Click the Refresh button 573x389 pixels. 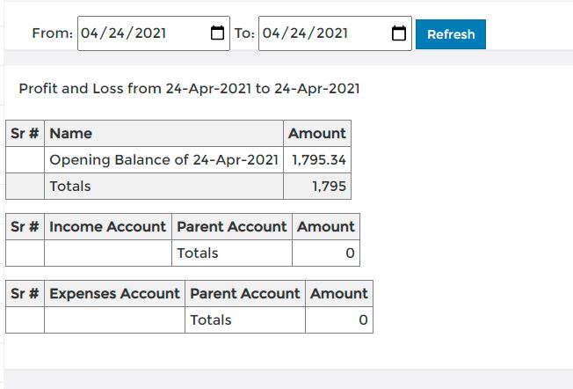(451, 34)
